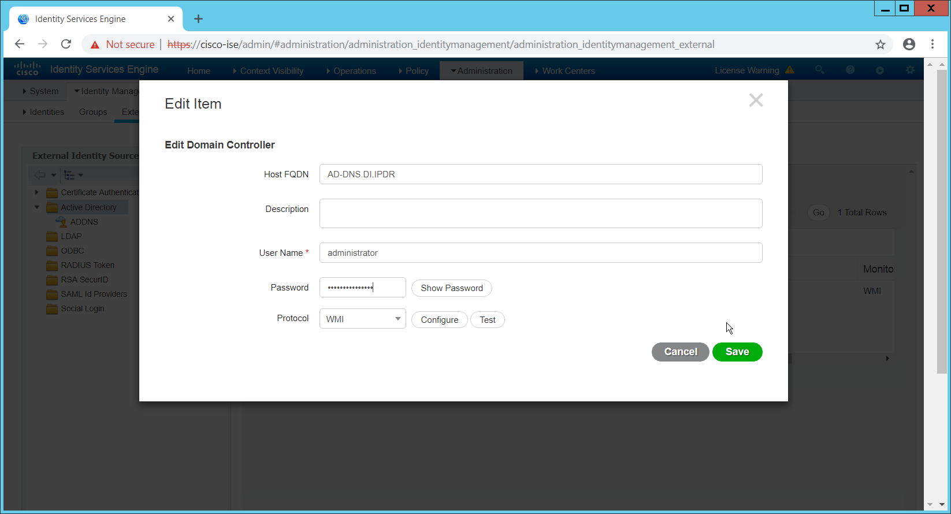Open the Context Visibility menu
Screen dimensions: 951x514
click(x=271, y=71)
